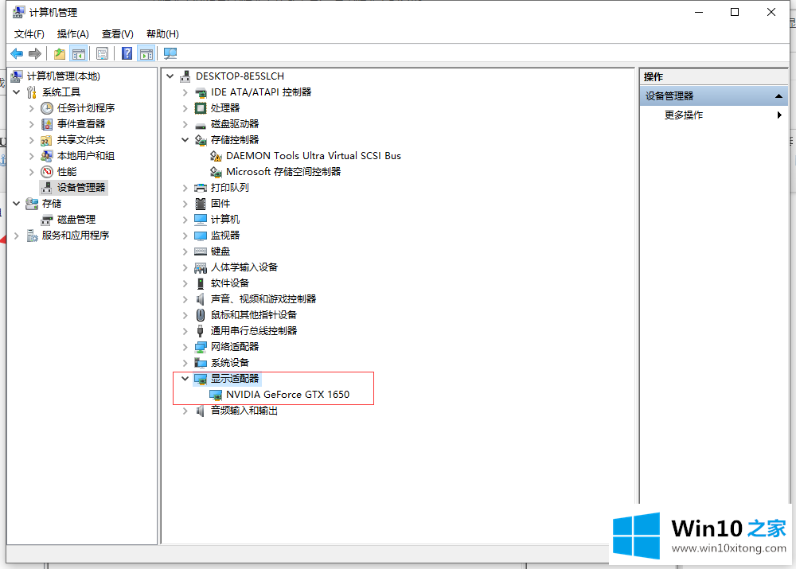The width and height of the screenshot is (796, 569).
Task: Expand the 网络适配器 category
Action: point(185,347)
